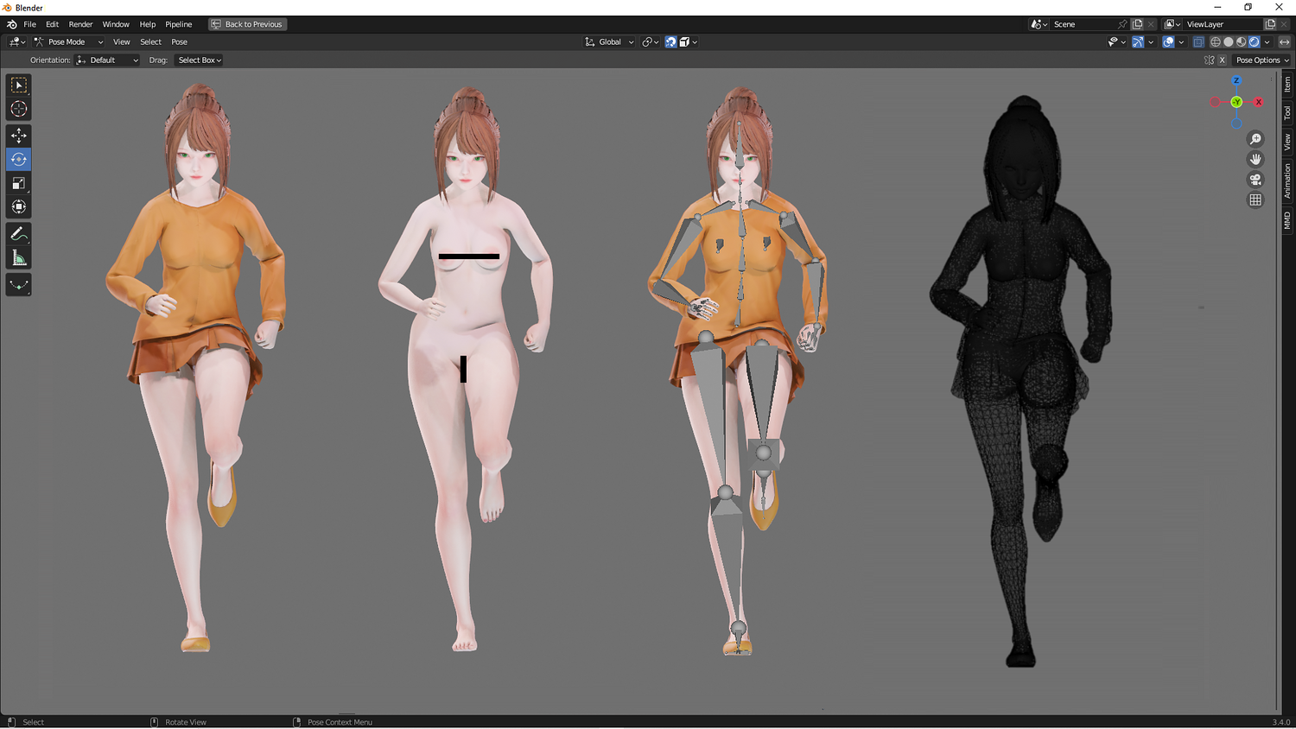1296x729 pixels.
Task: Select the Select Box tool in the toolbar
Action: [x=18, y=85]
